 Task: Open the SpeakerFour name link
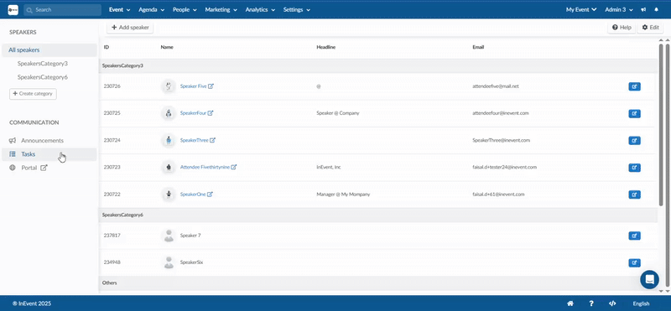(193, 113)
